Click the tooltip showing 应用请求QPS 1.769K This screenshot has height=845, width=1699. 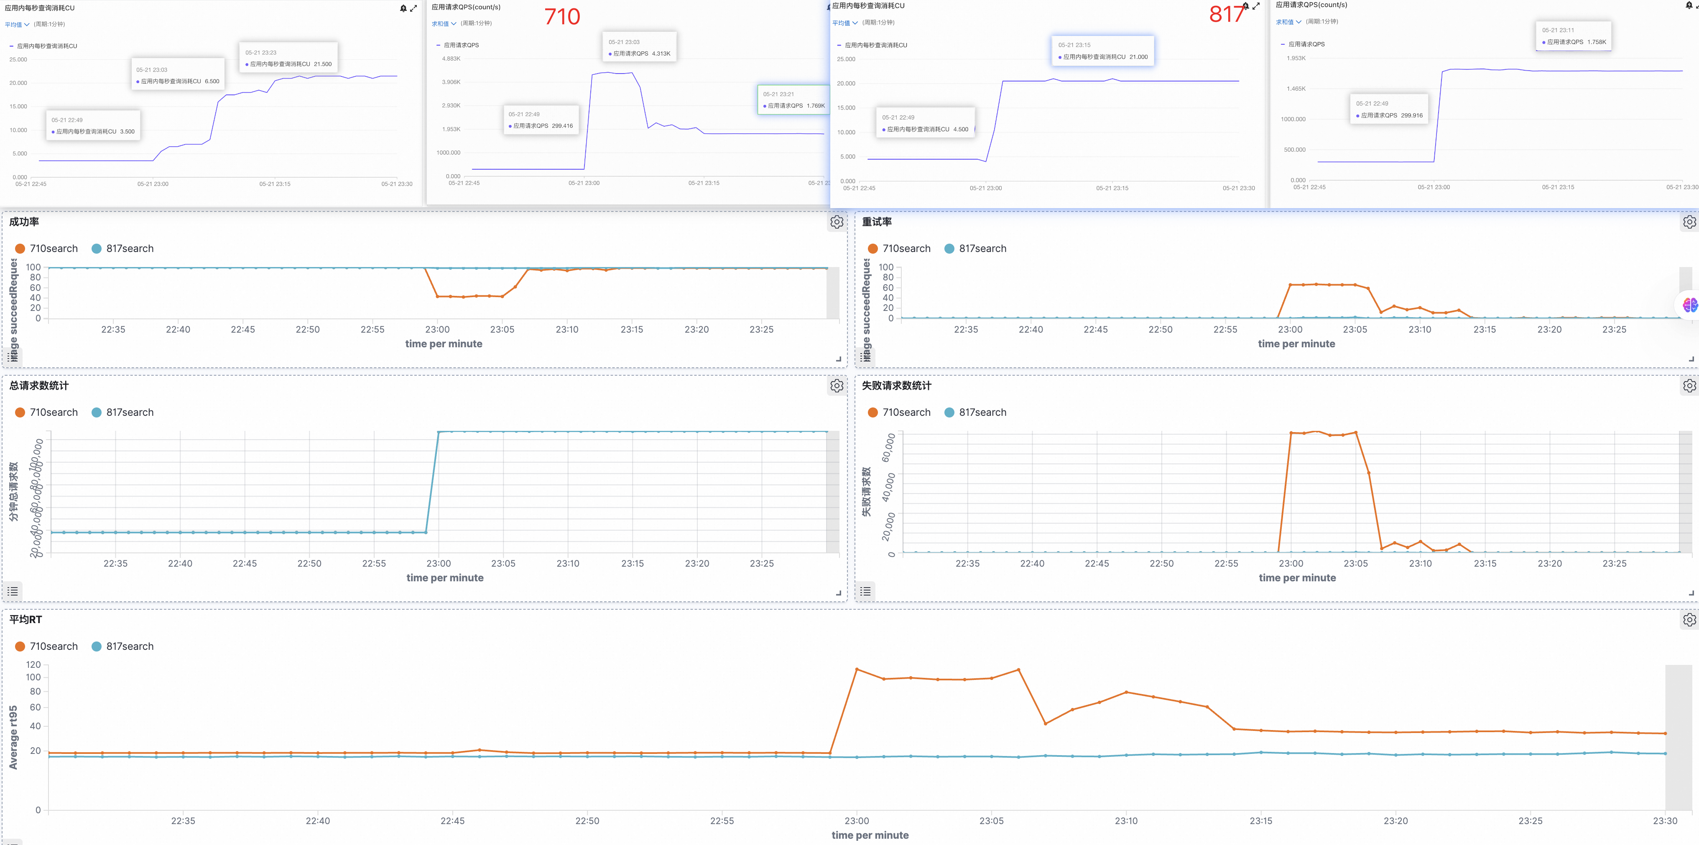coord(793,99)
